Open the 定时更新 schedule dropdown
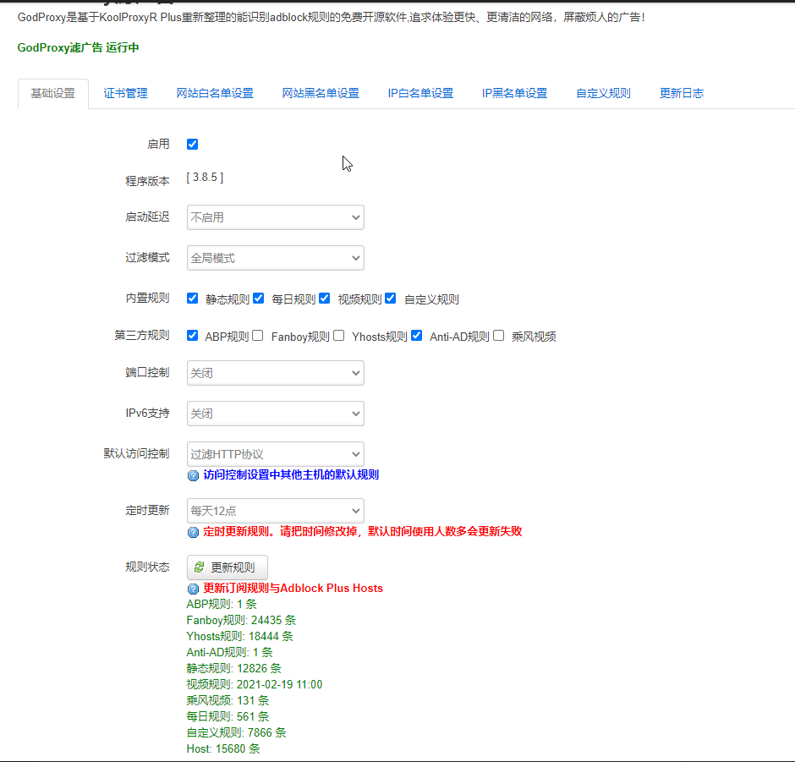The height and width of the screenshot is (762, 795). tap(275, 510)
